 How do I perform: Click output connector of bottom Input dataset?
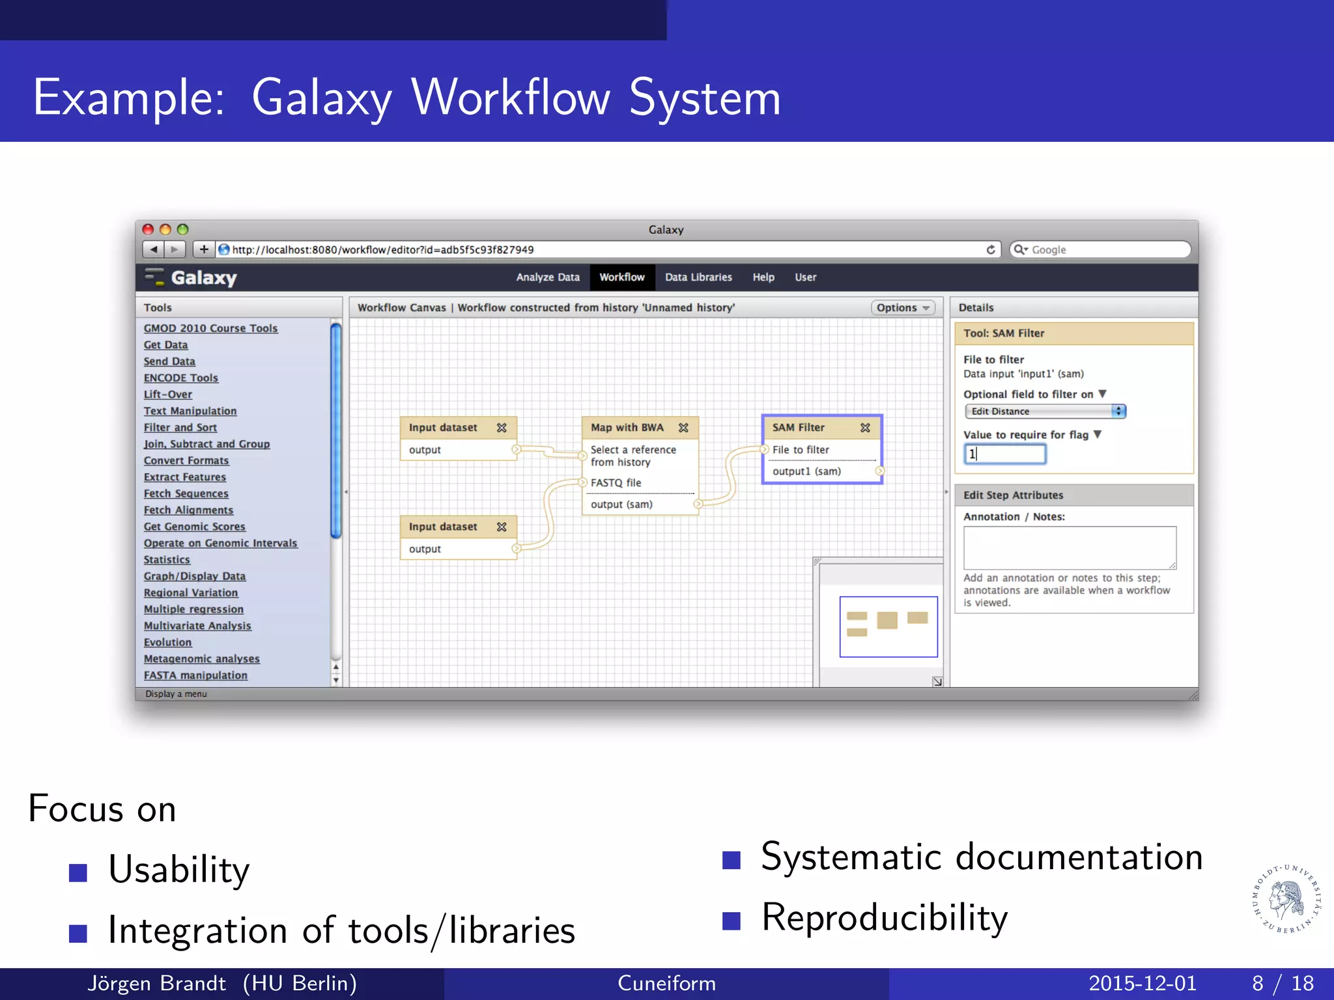[x=516, y=549]
